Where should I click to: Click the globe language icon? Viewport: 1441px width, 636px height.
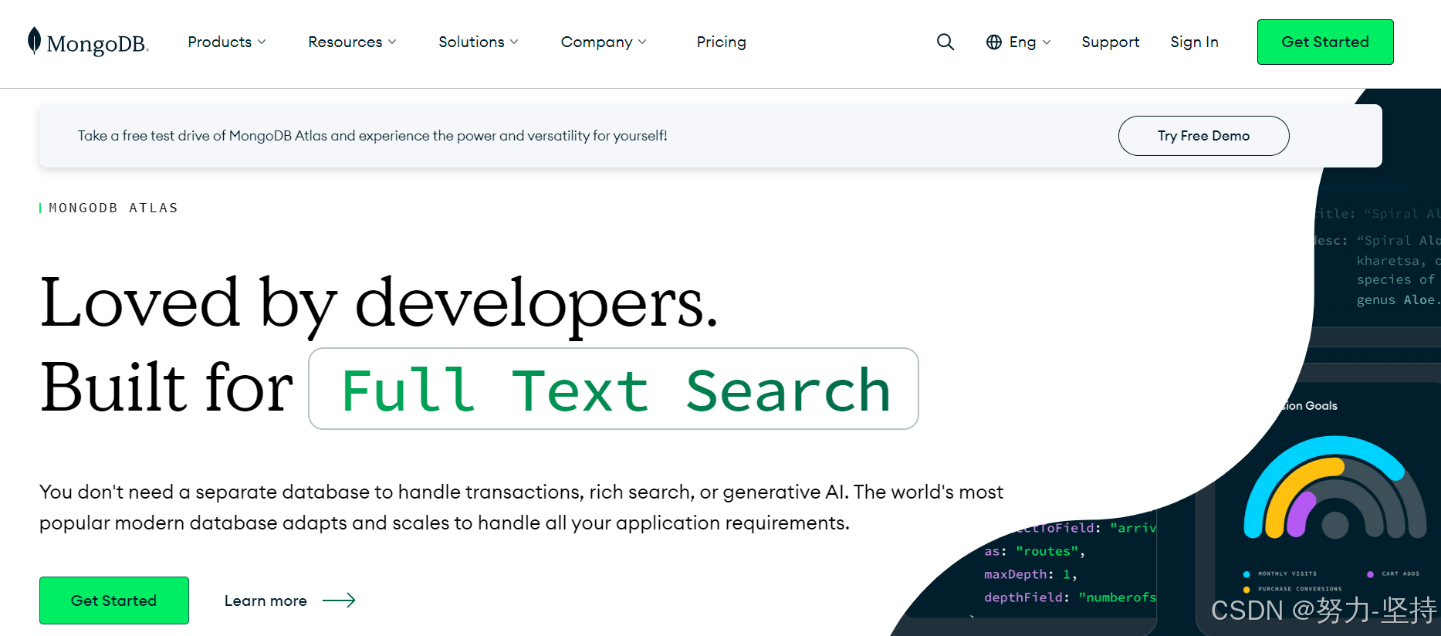pyautogui.click(x=994, y=42)
